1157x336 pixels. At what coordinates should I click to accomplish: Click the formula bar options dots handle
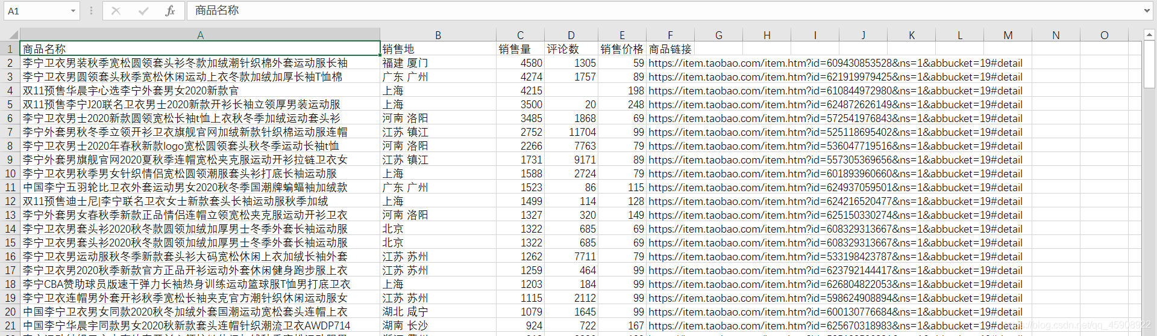point(91,11)
